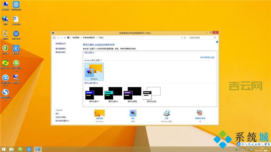Viewport: 271px width, 152px height.
Task: Go to 控制面板主页 in sidebar
Action: (60, 44)
